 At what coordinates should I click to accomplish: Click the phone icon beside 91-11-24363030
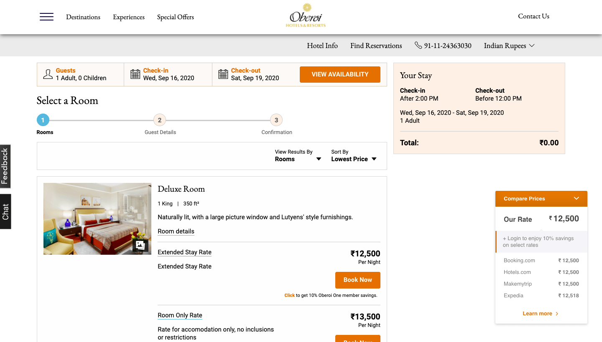click(x=418, y=45)
